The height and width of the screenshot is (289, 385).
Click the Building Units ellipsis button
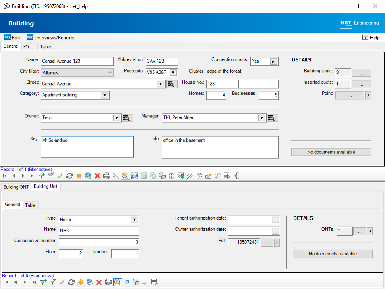click(x=361, y=73)
